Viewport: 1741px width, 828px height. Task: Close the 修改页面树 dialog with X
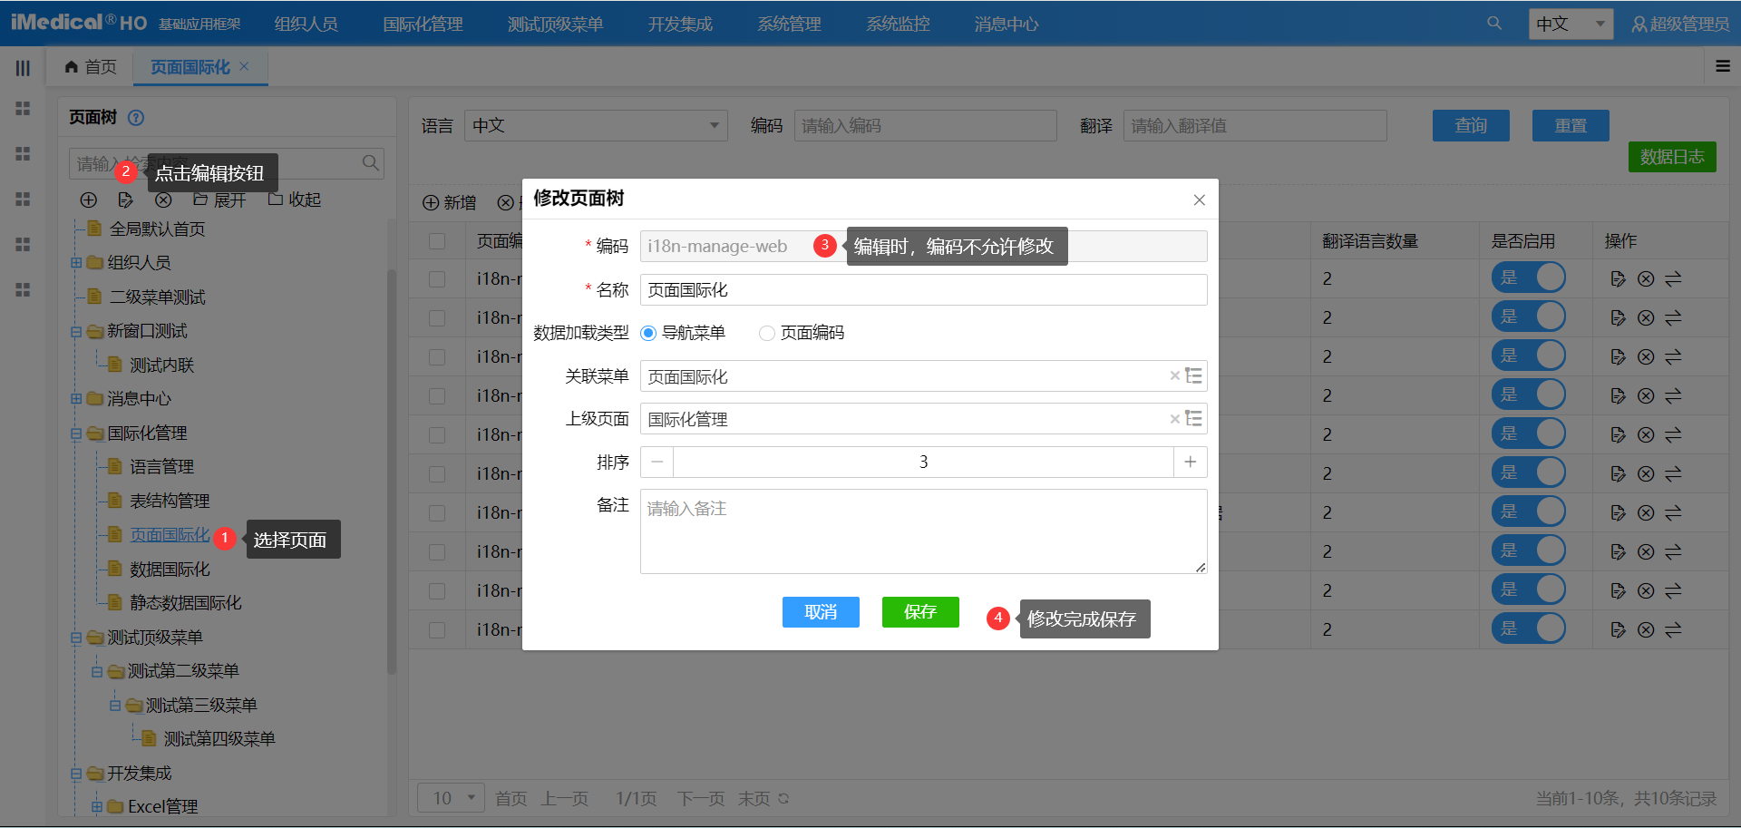pos(1199,200)
